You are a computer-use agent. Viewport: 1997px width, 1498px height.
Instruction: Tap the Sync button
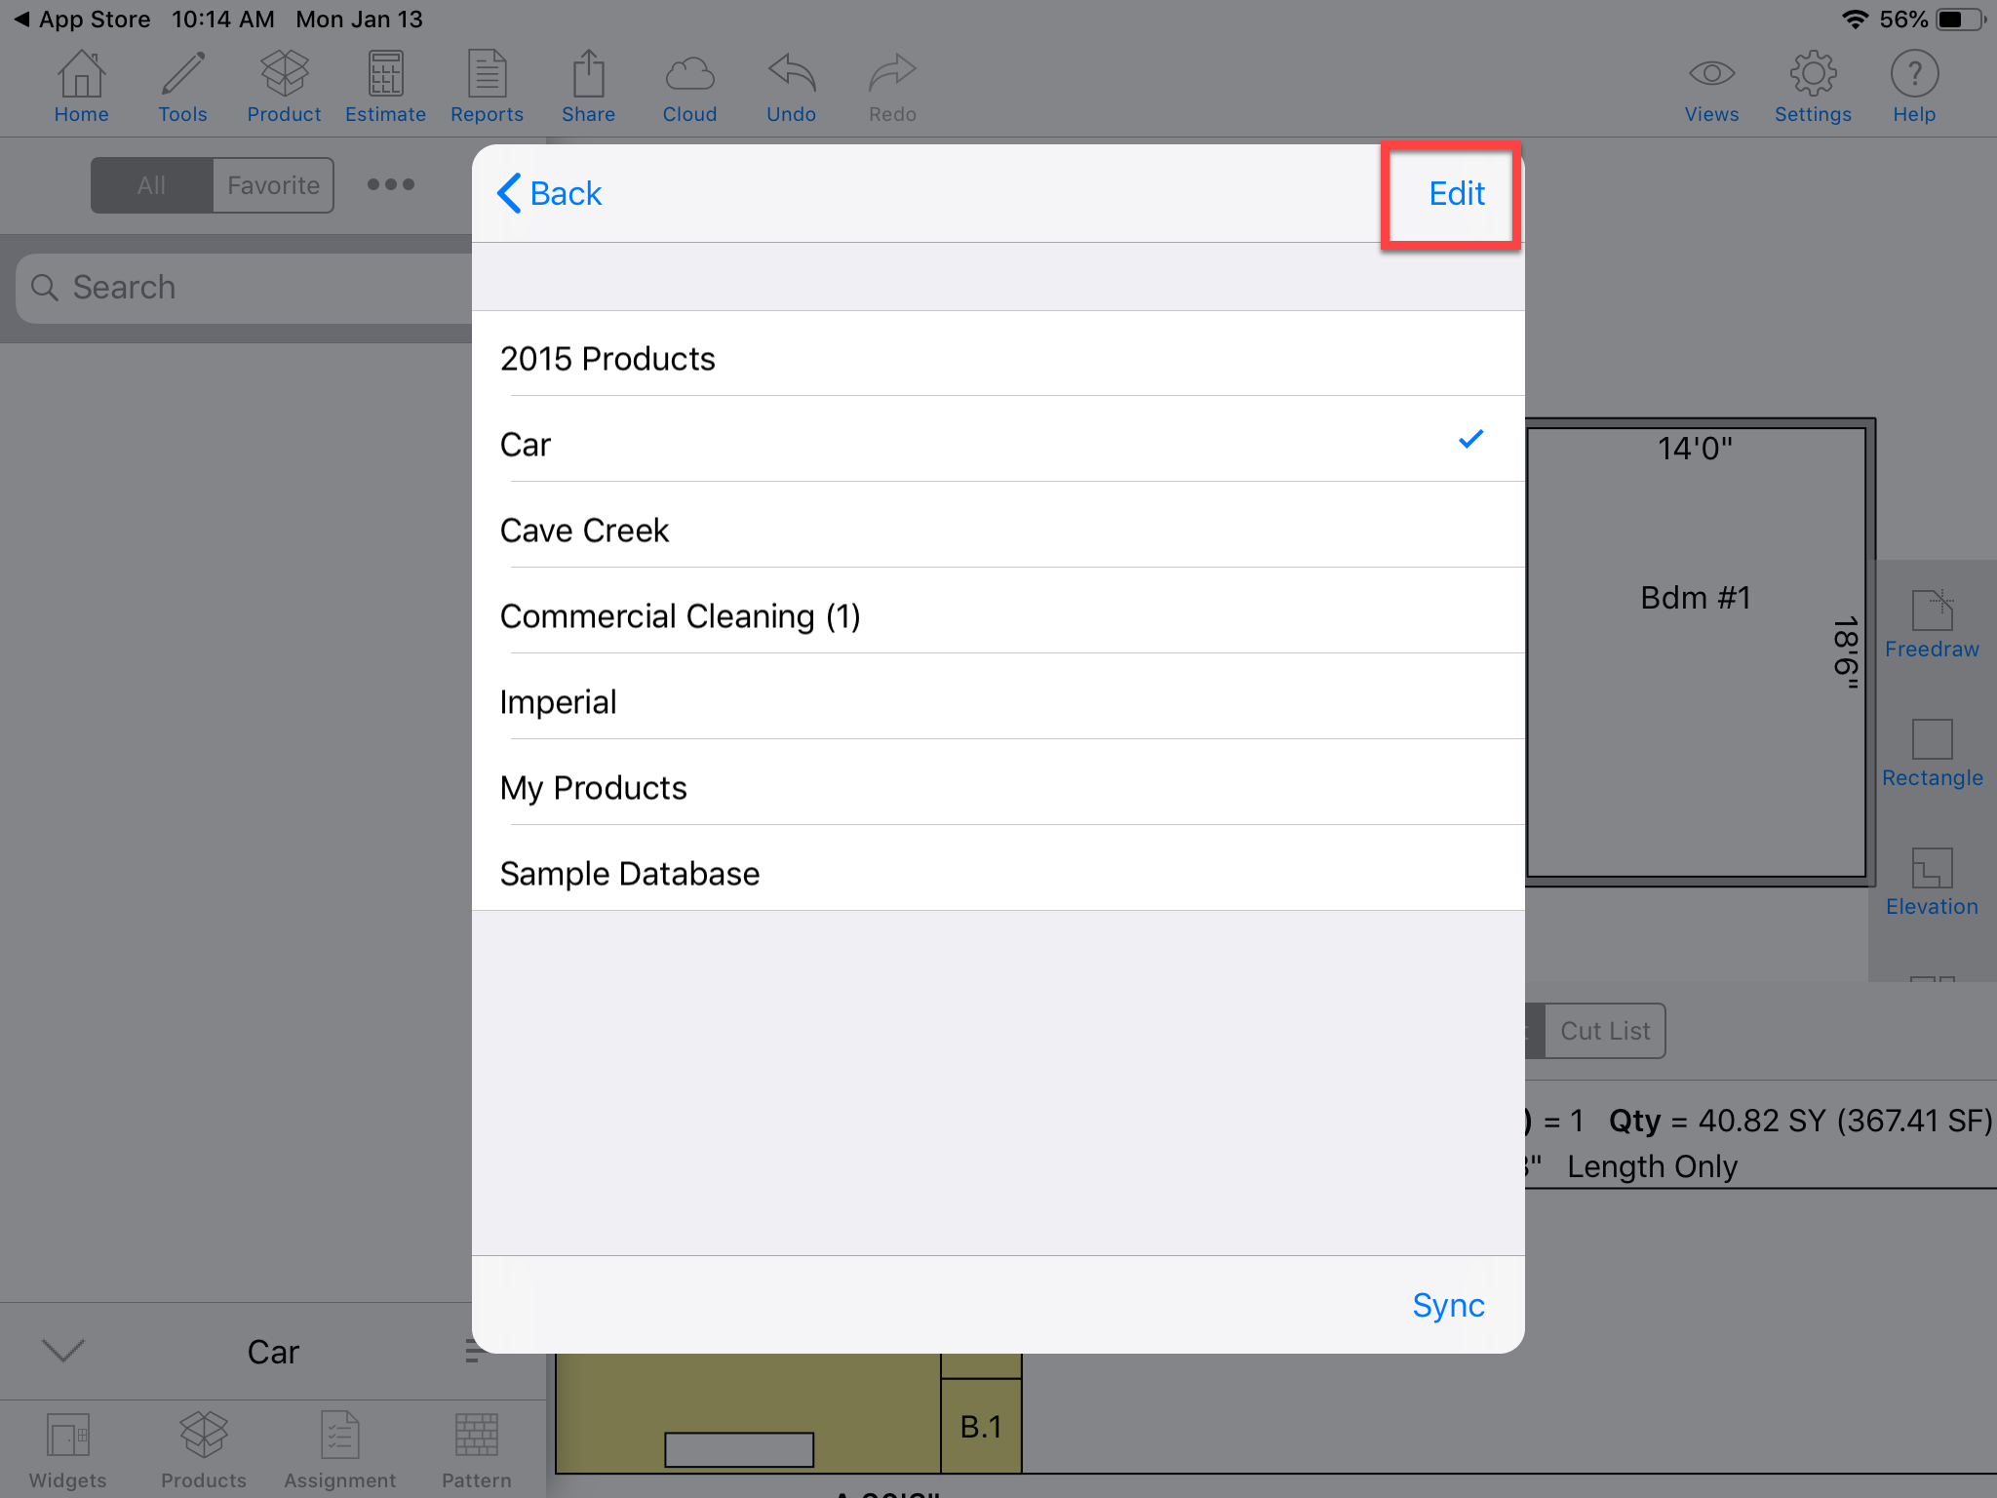tap(1447, 1305)
